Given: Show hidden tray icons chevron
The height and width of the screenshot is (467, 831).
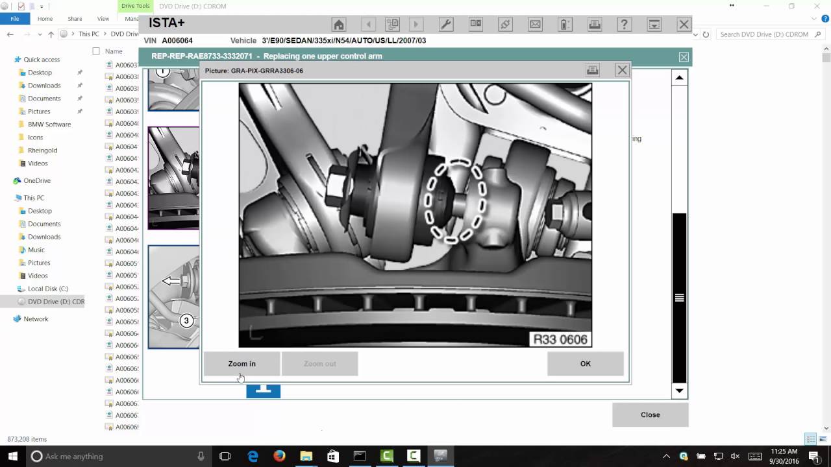Looking at the screenshot, I should (666, 457).
